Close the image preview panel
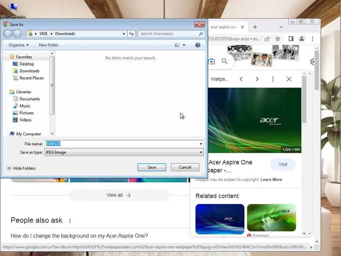The image size is (341, 256). pyautogui.click(x=289, y=79)
